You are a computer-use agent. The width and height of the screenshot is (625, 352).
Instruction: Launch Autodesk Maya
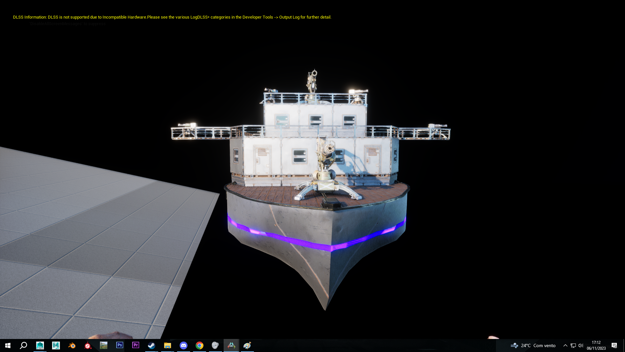tap(56, 345)
